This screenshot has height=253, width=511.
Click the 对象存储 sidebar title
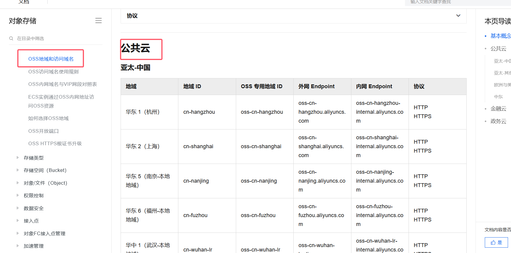23,21
